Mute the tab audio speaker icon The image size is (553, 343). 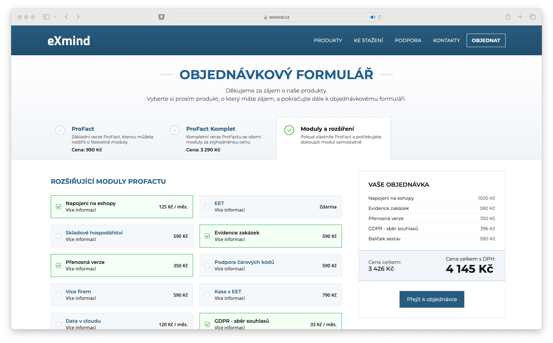[373, 17]
